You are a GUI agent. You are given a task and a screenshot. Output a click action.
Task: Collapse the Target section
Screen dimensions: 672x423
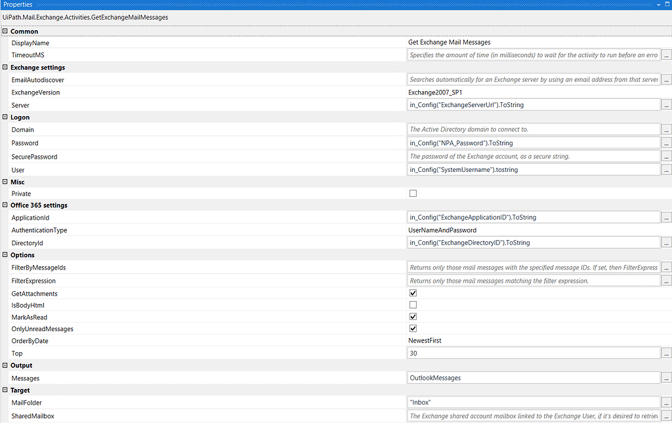[x=5, y=390]
